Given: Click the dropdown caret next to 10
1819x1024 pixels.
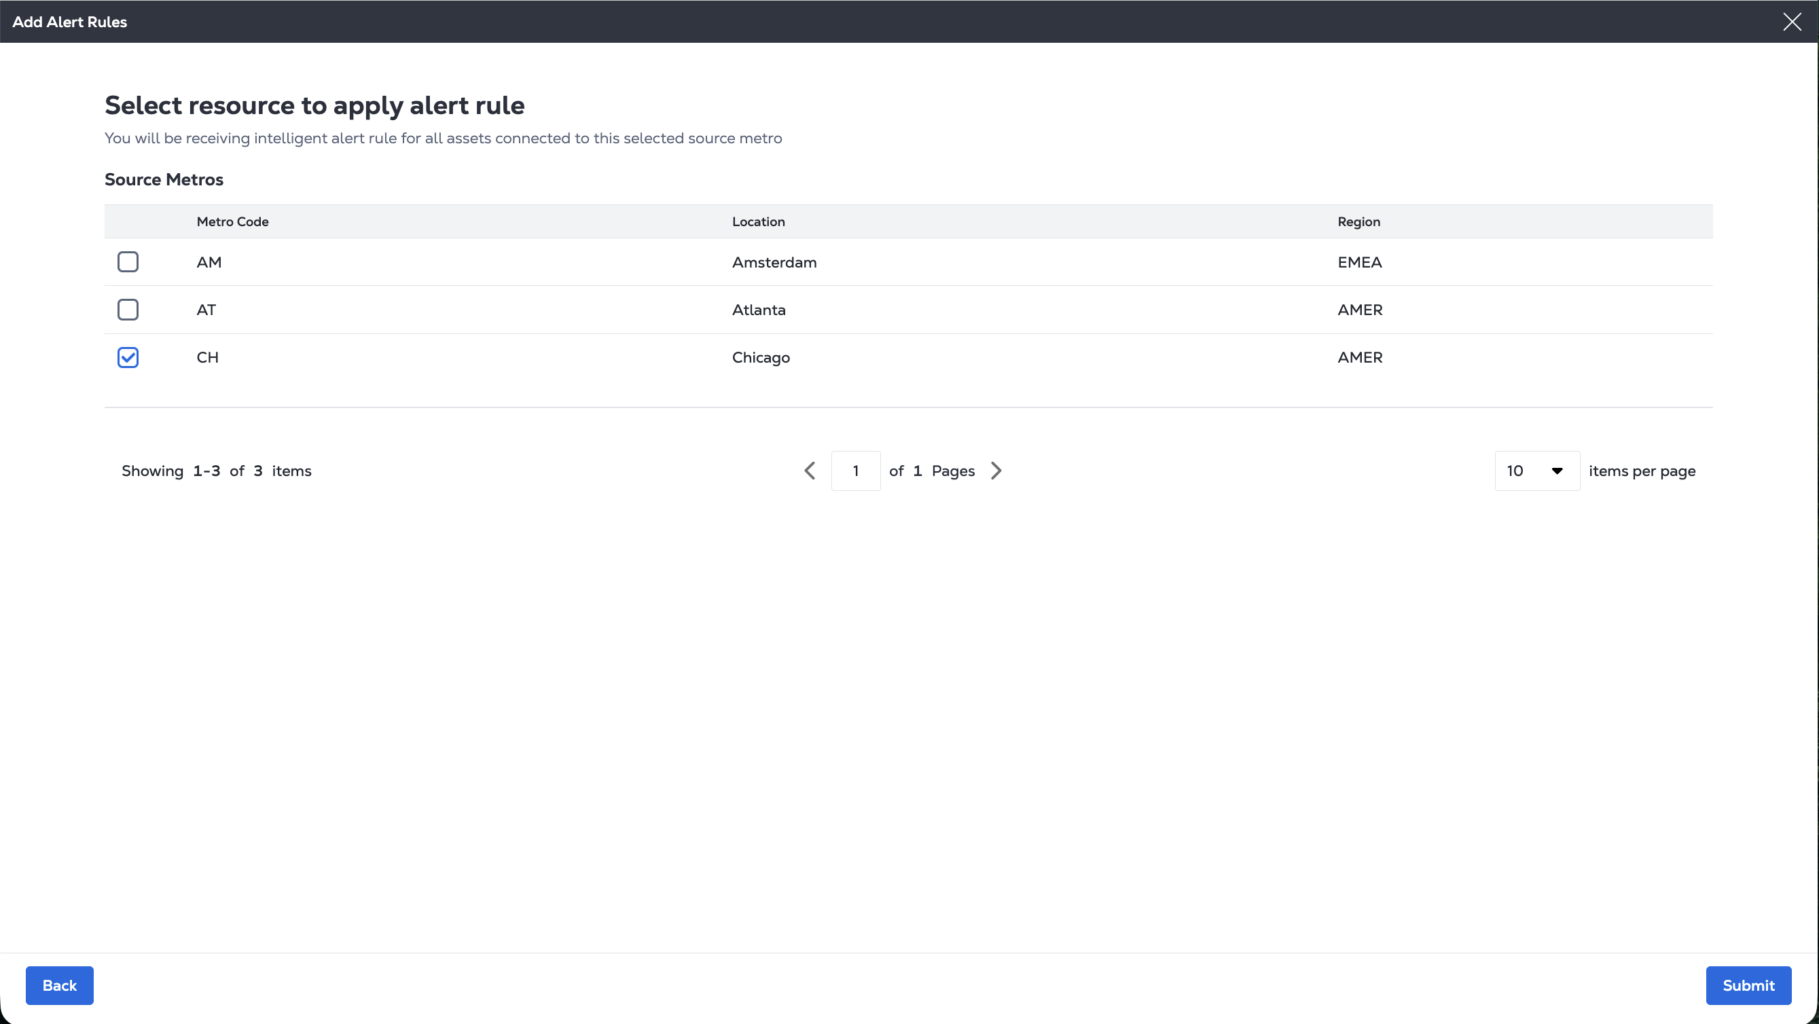Looking at the screenshot, I should coord(1557,471).
